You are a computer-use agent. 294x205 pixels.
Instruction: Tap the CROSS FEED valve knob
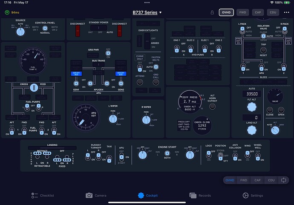(x=34, y=87)
